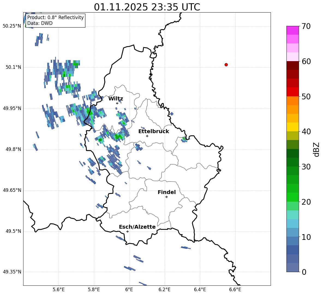
Task: Click the 5.8°E longitude label
Action: pos(94,290)
